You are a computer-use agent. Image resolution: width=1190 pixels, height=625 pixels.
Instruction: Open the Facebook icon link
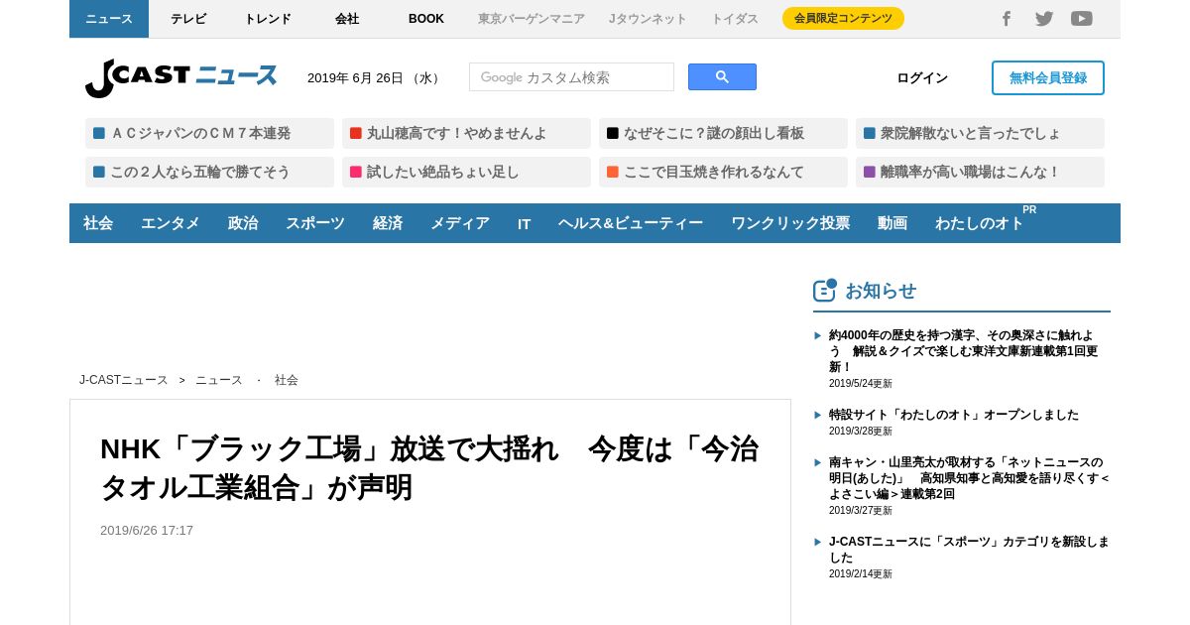point(1007,19)
